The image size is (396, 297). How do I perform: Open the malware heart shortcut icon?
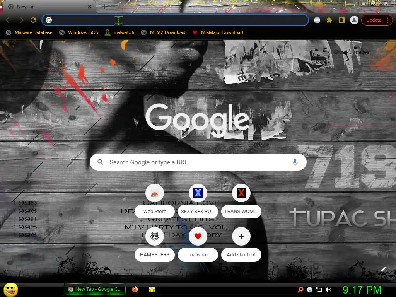[x=198, y=236]
